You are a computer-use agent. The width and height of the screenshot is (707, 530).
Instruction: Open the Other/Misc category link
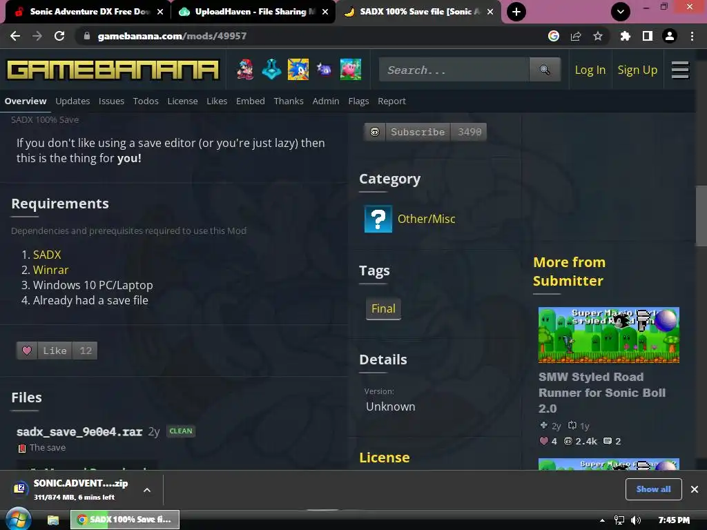point(426,219)
